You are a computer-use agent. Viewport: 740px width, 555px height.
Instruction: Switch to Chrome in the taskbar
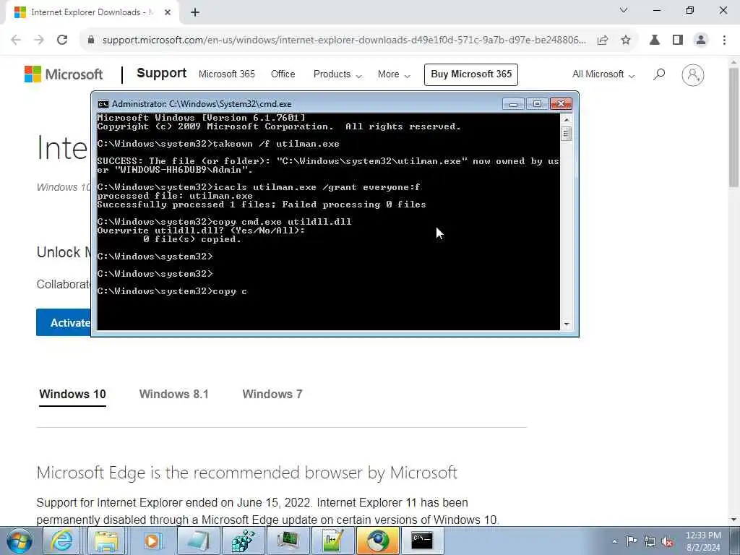[x=377, y=541]
